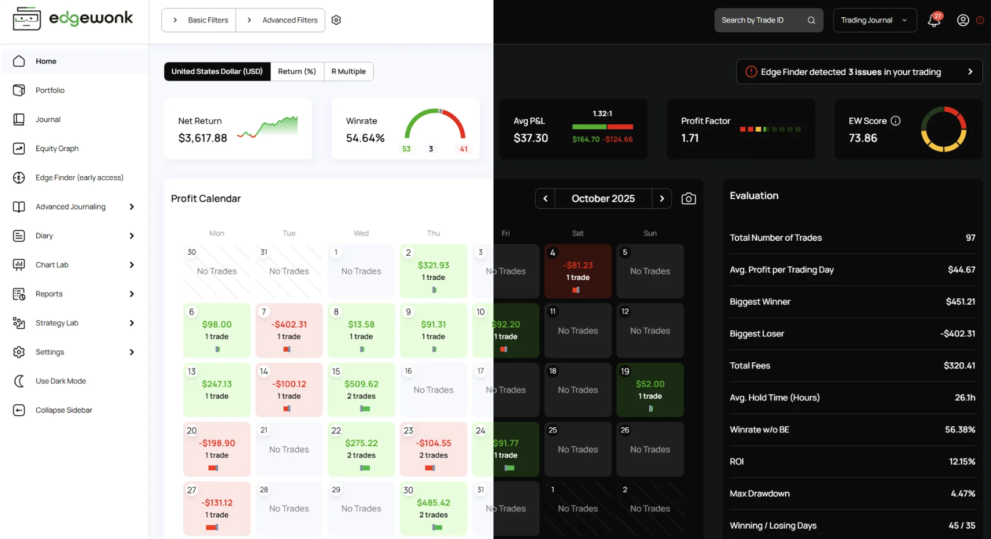Image resolution: width=991 pixels, height=539 pixels.
Task: Take calendar screenshot with camera icon
Action: (689, 199)
